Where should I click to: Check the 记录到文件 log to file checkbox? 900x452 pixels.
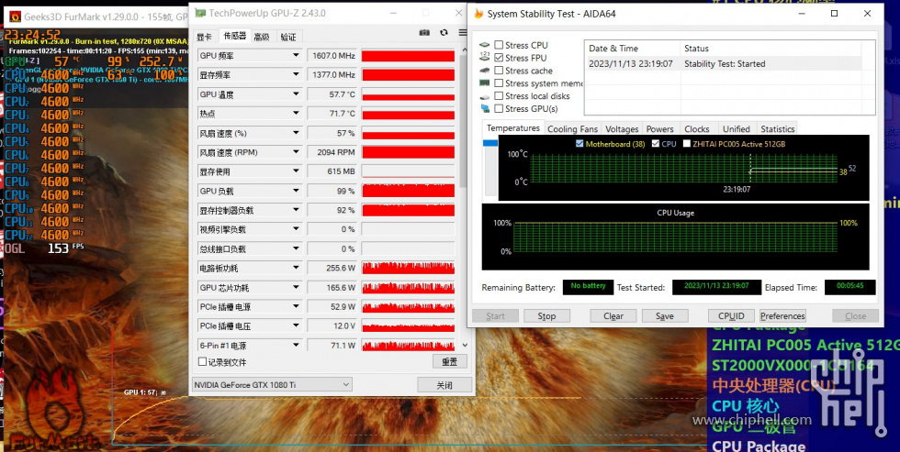tap(202, 362)
